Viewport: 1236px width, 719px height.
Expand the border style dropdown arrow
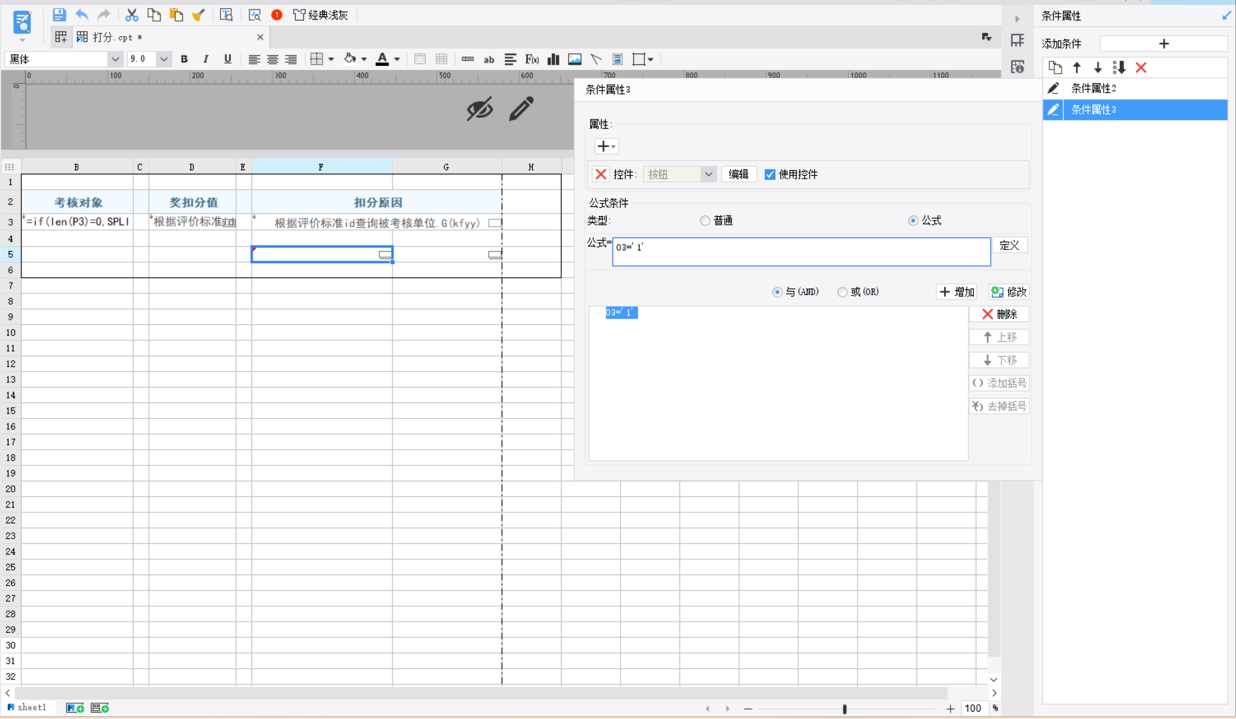[x=331, y=59]
